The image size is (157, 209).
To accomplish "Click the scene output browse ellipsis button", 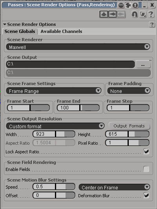I will 143,65.
